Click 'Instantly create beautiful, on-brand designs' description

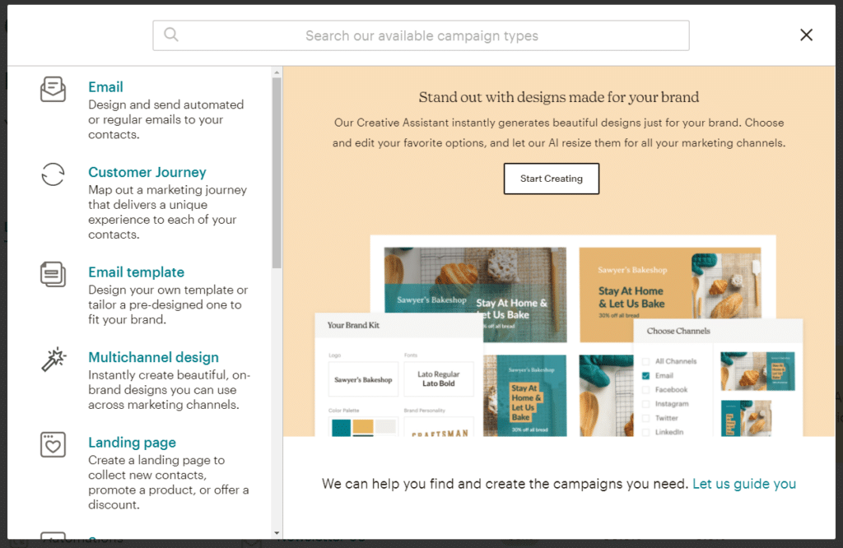(x=169, y=390)
